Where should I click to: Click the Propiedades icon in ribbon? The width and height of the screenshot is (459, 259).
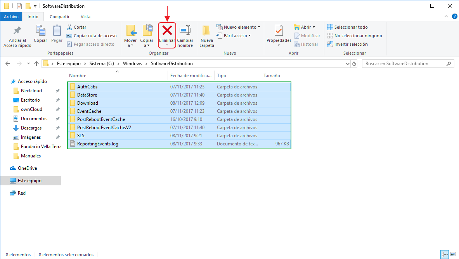(279, 31)
